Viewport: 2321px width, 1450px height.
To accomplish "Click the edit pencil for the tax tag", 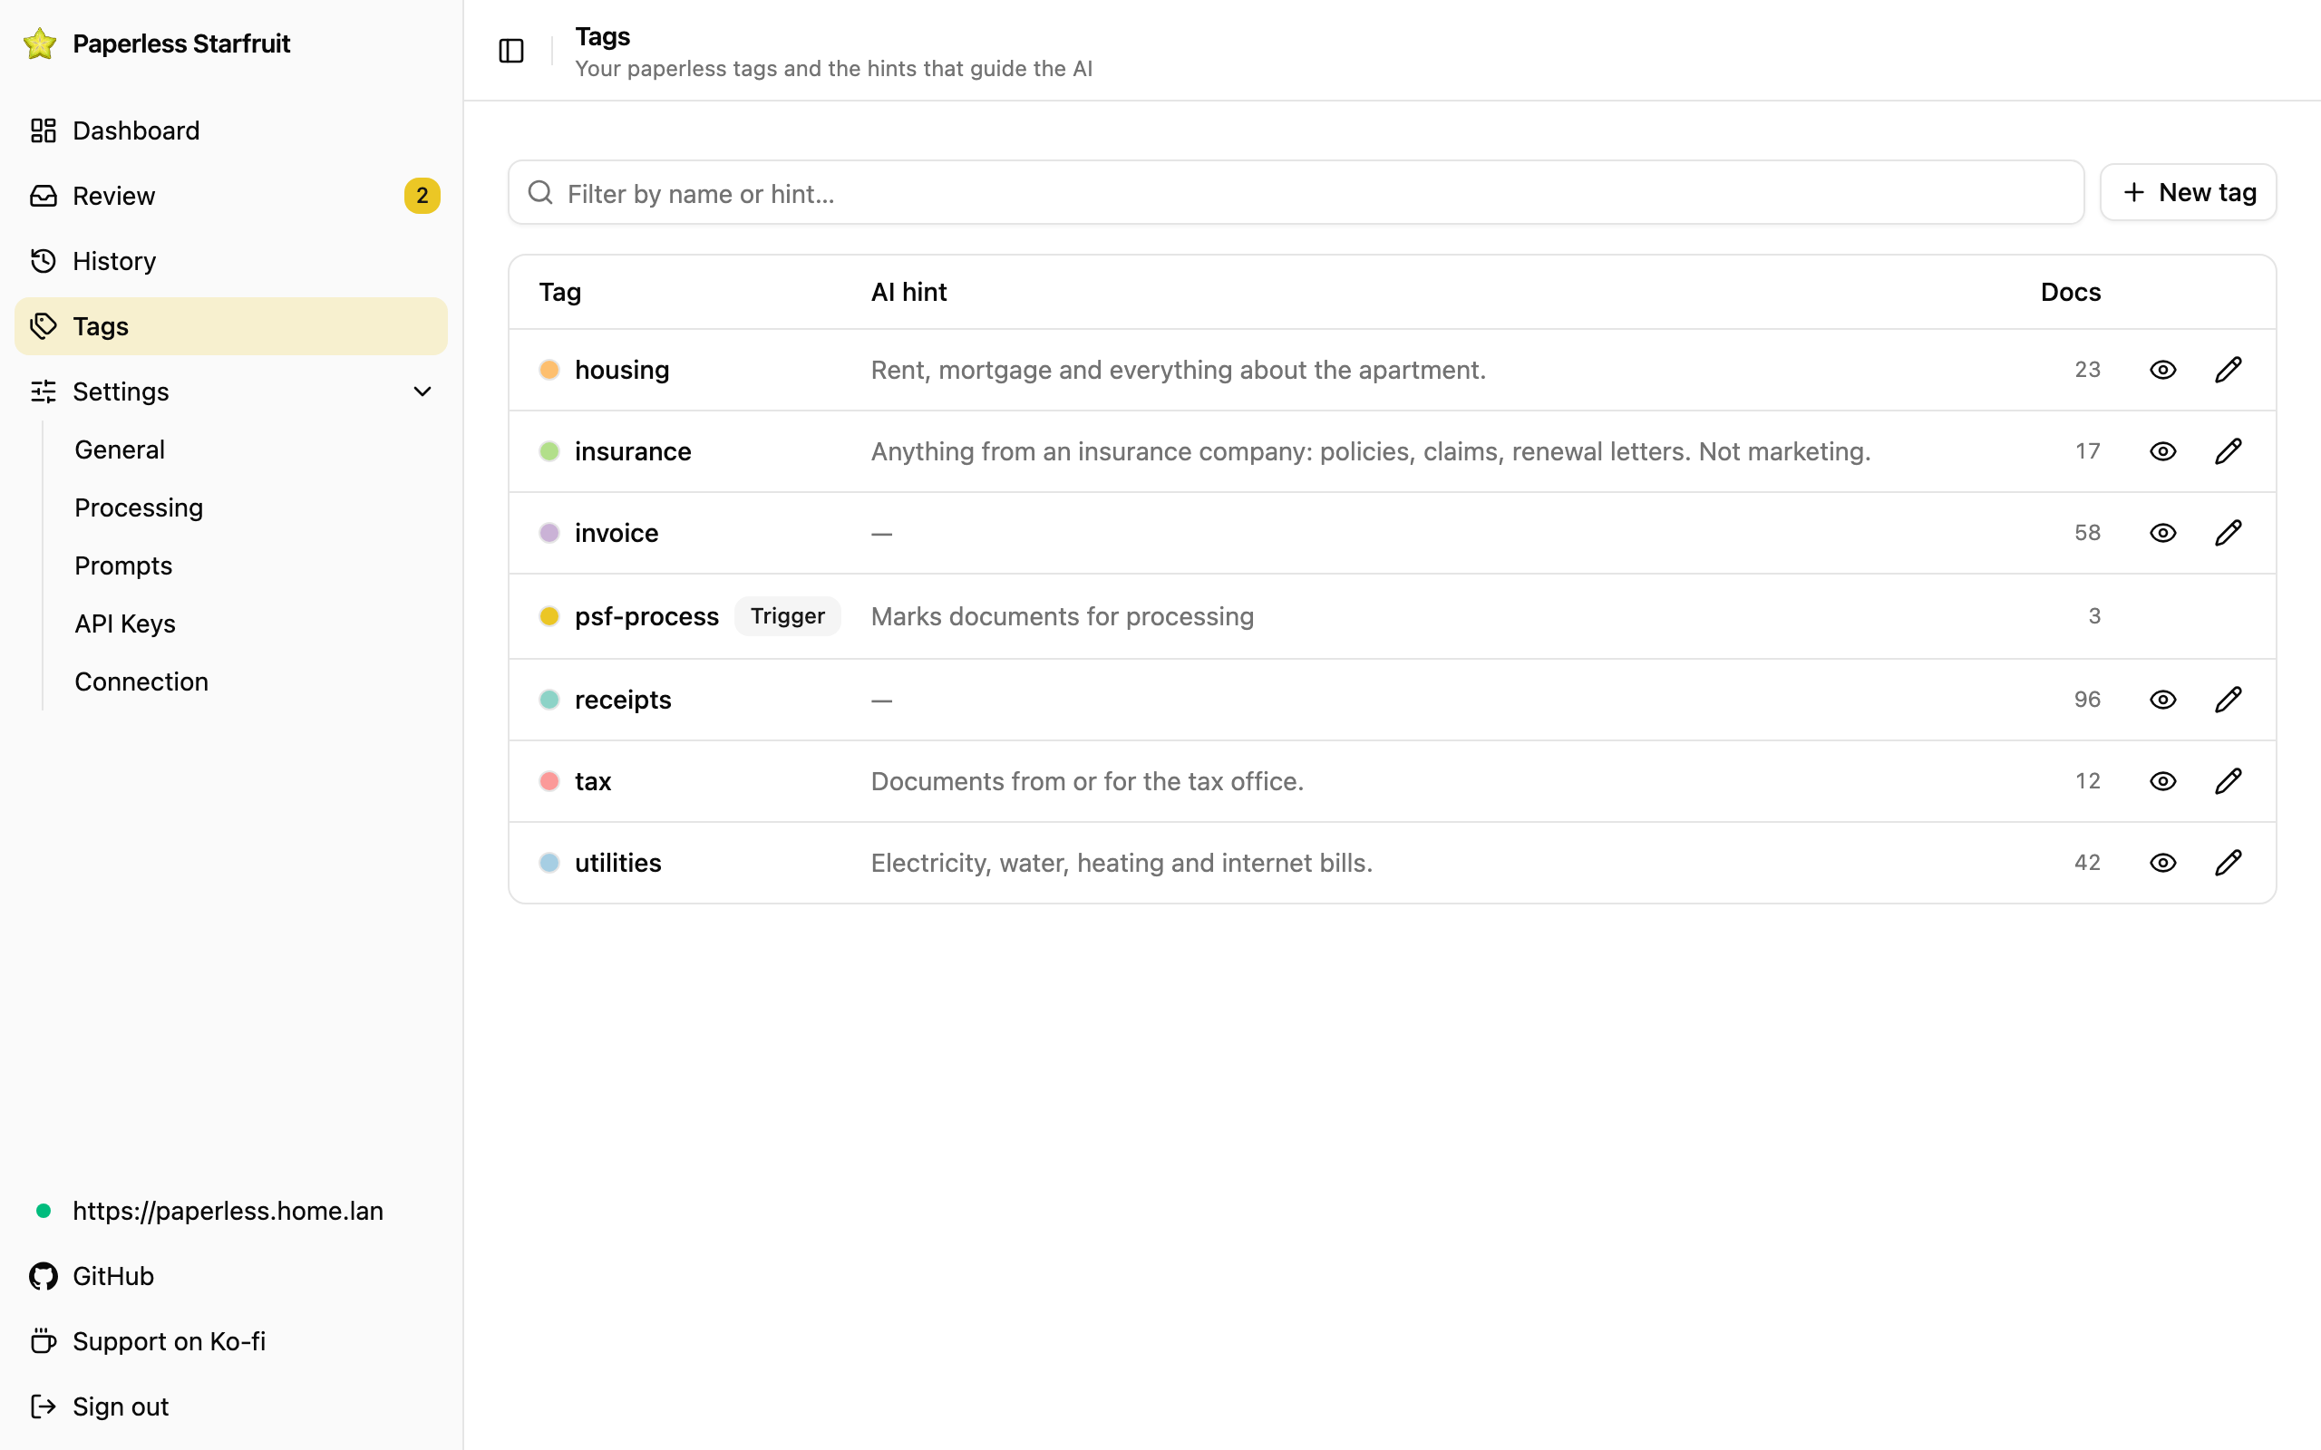I will [x=2228, y=781].
